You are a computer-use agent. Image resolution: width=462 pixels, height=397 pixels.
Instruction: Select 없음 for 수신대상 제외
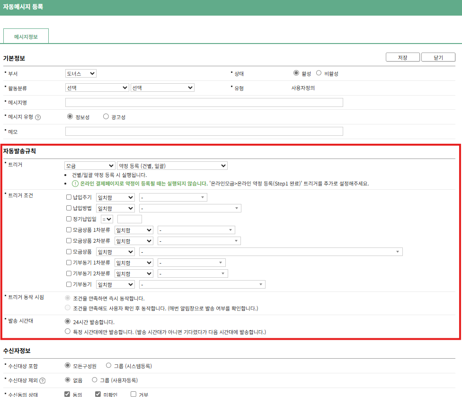(x=68, y=380)
